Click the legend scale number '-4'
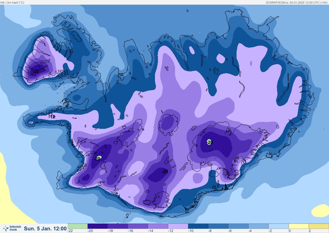This screenshot has height=233, width=329. [x=250, y=231]
